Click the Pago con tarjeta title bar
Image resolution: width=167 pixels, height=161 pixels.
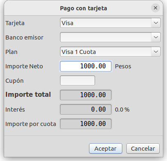83,8
